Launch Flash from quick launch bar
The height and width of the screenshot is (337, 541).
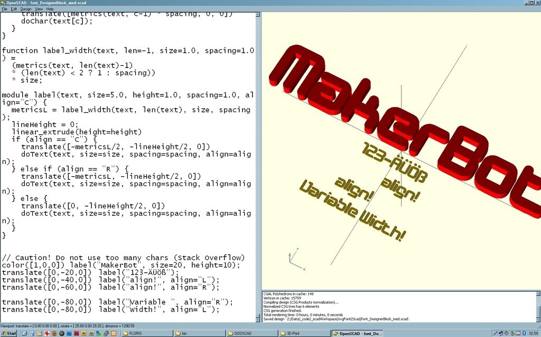pos(76,333)
